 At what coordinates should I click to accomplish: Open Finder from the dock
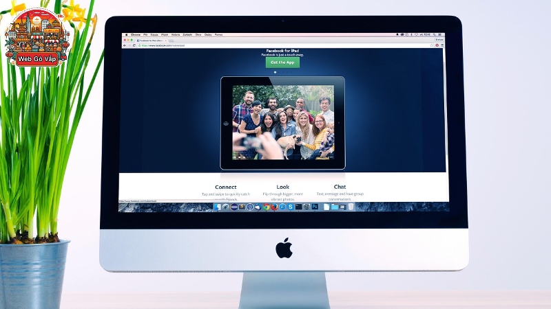218,207
